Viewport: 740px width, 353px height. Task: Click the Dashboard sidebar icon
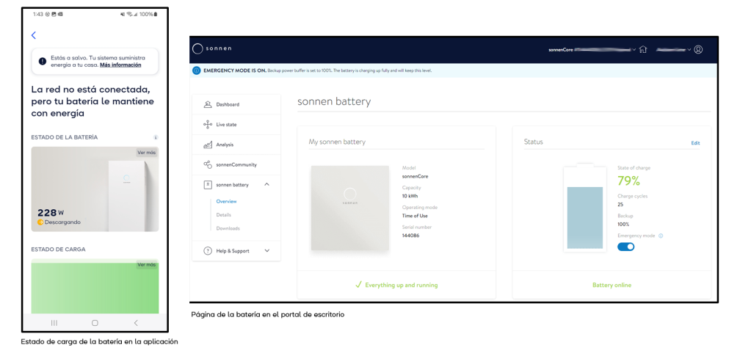tap(207, 104)
